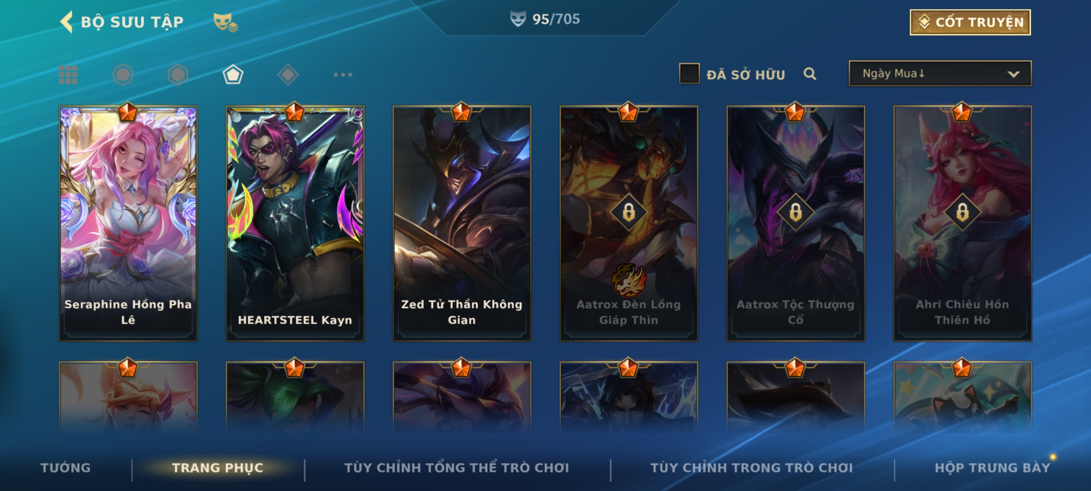The image size is (1091, 491).
Task: Expand sort options via dropdown chevron
Action: (x=1013, y=74)
